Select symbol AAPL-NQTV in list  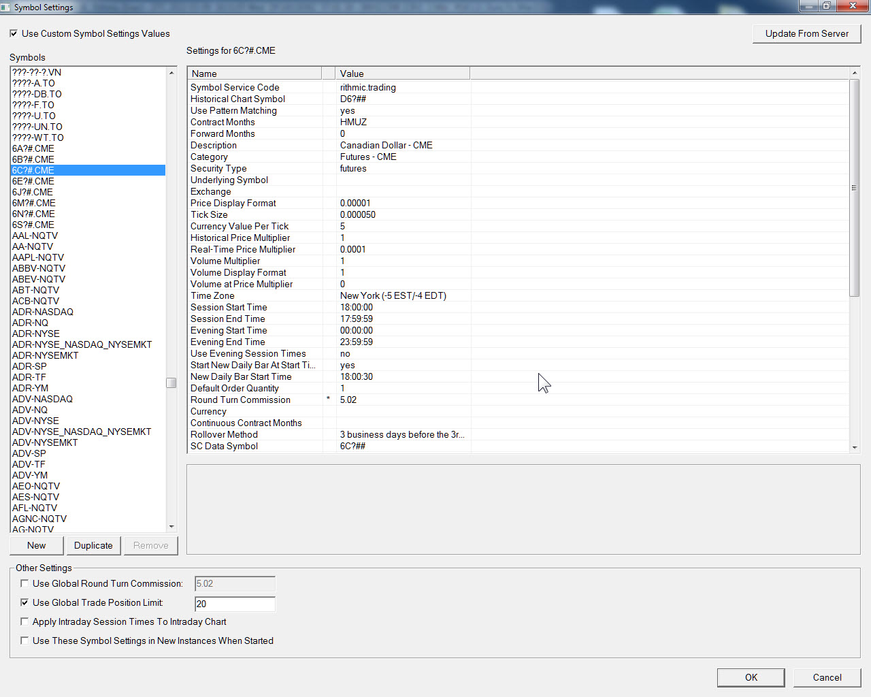coord(88,257)
